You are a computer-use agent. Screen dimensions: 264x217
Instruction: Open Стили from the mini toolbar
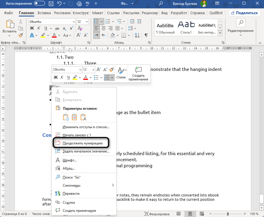[x=121, y=77]
